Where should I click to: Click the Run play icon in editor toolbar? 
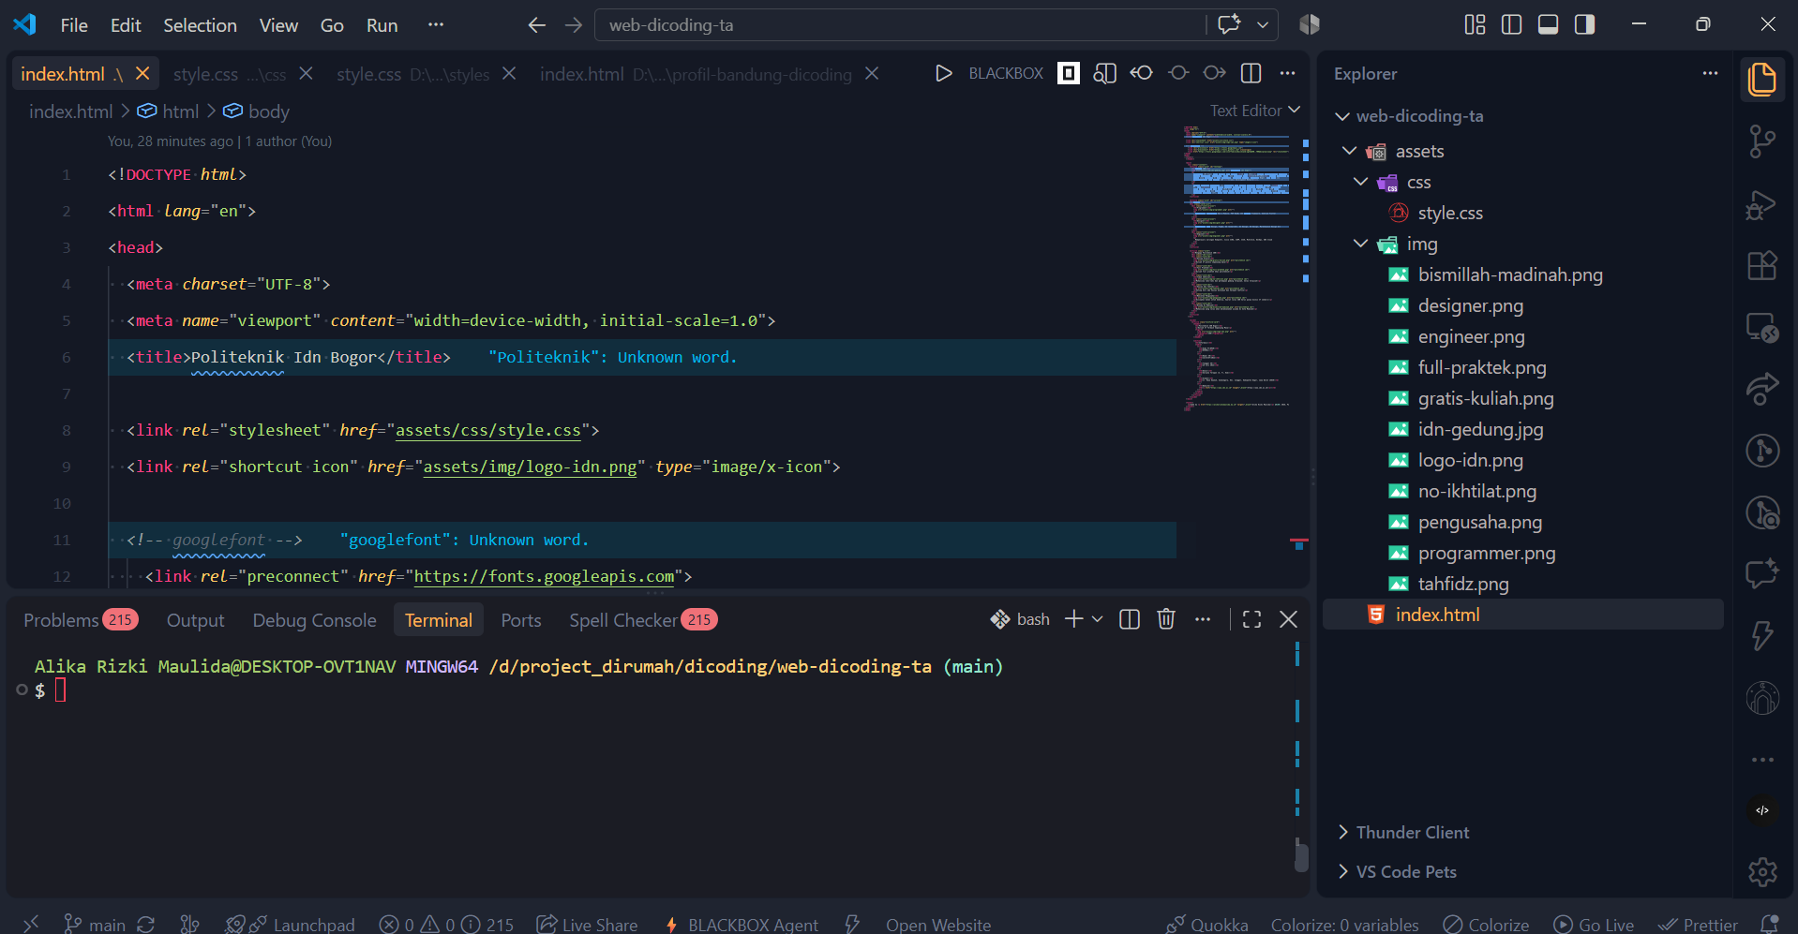click(x=943, y=73)
